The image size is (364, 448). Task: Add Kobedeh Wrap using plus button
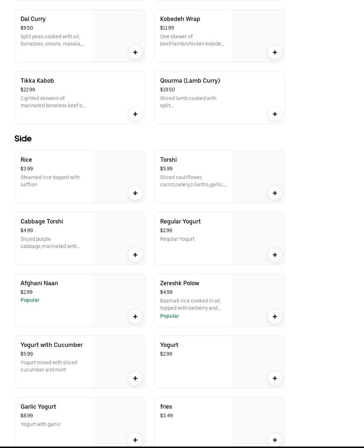(x=275, y=52)
